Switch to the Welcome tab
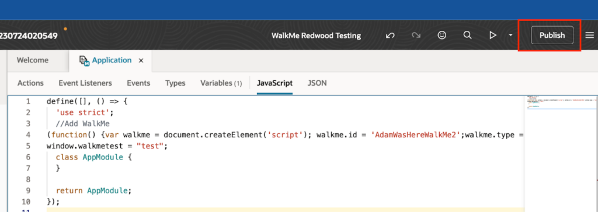598x216 pixels. point(33,60)
